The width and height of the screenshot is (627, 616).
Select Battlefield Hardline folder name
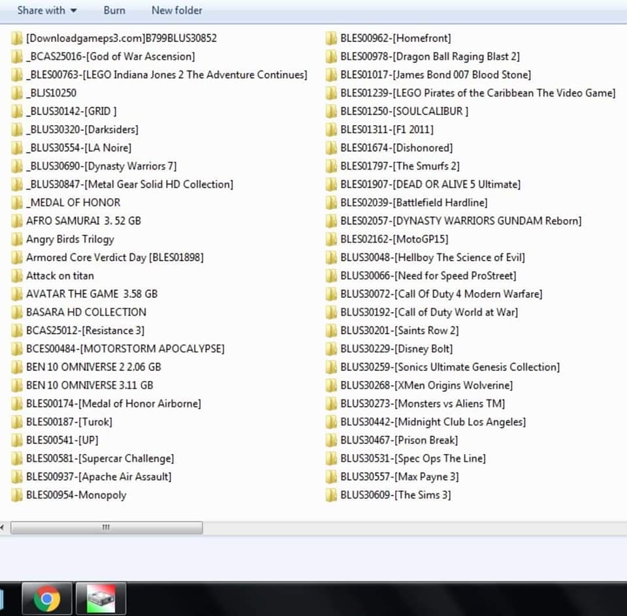[x=414, y=203]
